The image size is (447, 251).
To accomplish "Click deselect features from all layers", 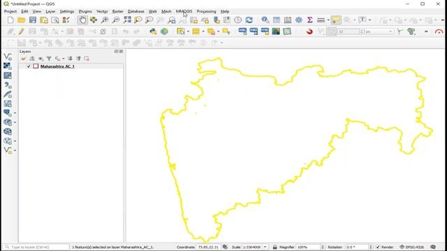I will pyautogui.click(x=211, y=31).
